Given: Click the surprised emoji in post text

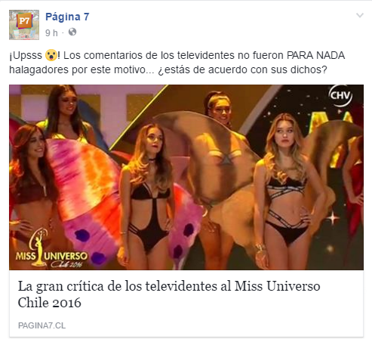Looking at the screenshot, I should click(51, 55).
